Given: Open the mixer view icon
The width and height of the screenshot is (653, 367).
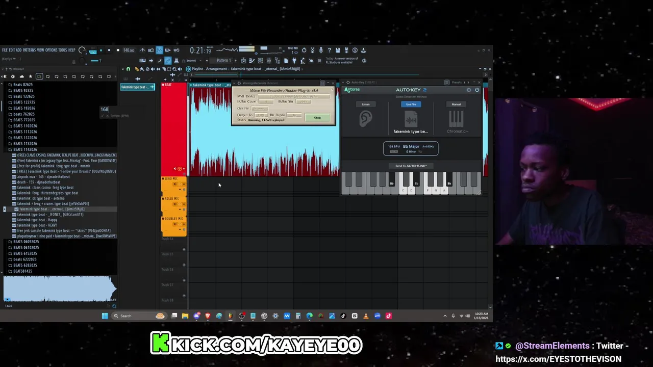Looking at the screenshot, I should [269, 61].
